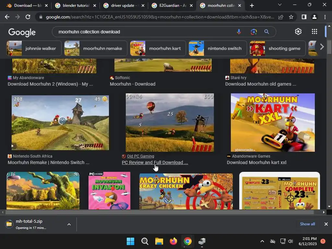Bookmark this page with the star icon
This screenshot has height=249, width=332.
coord(291,17)
